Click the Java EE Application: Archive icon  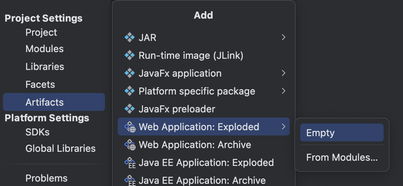coord(130,180)
